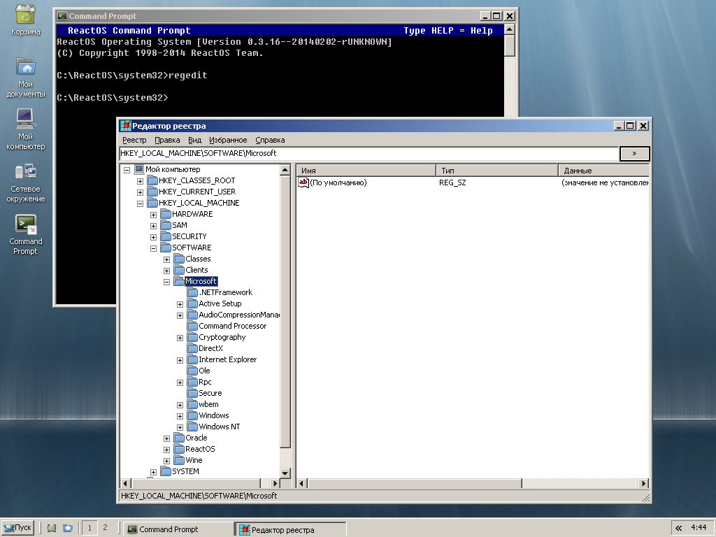The image size is (716, 537).
Task: Click the HKEY_CLASSES_ROOT folder icon
Action: point(152,180)
